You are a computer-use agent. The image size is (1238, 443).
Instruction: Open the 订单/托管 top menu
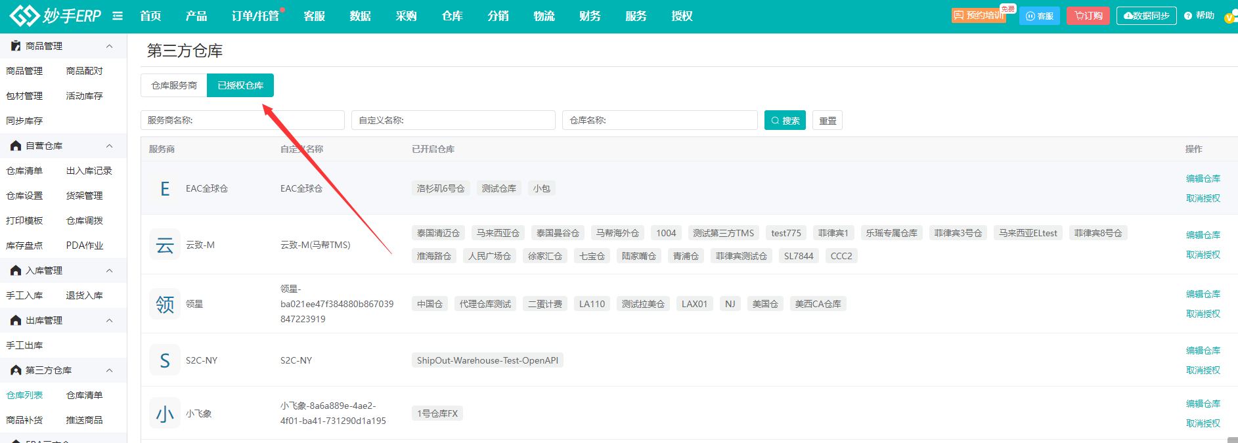[255, 16]
